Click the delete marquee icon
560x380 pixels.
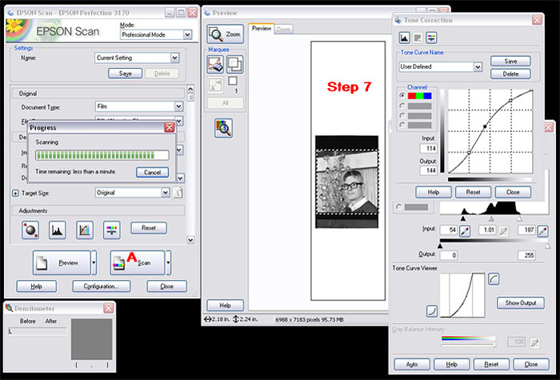pos(216,65)
